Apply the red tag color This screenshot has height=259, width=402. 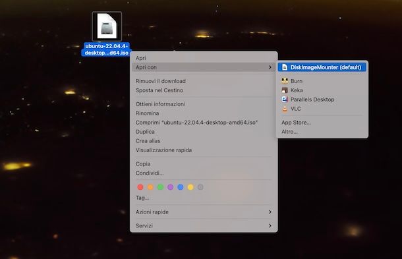(x=140, y=187)
